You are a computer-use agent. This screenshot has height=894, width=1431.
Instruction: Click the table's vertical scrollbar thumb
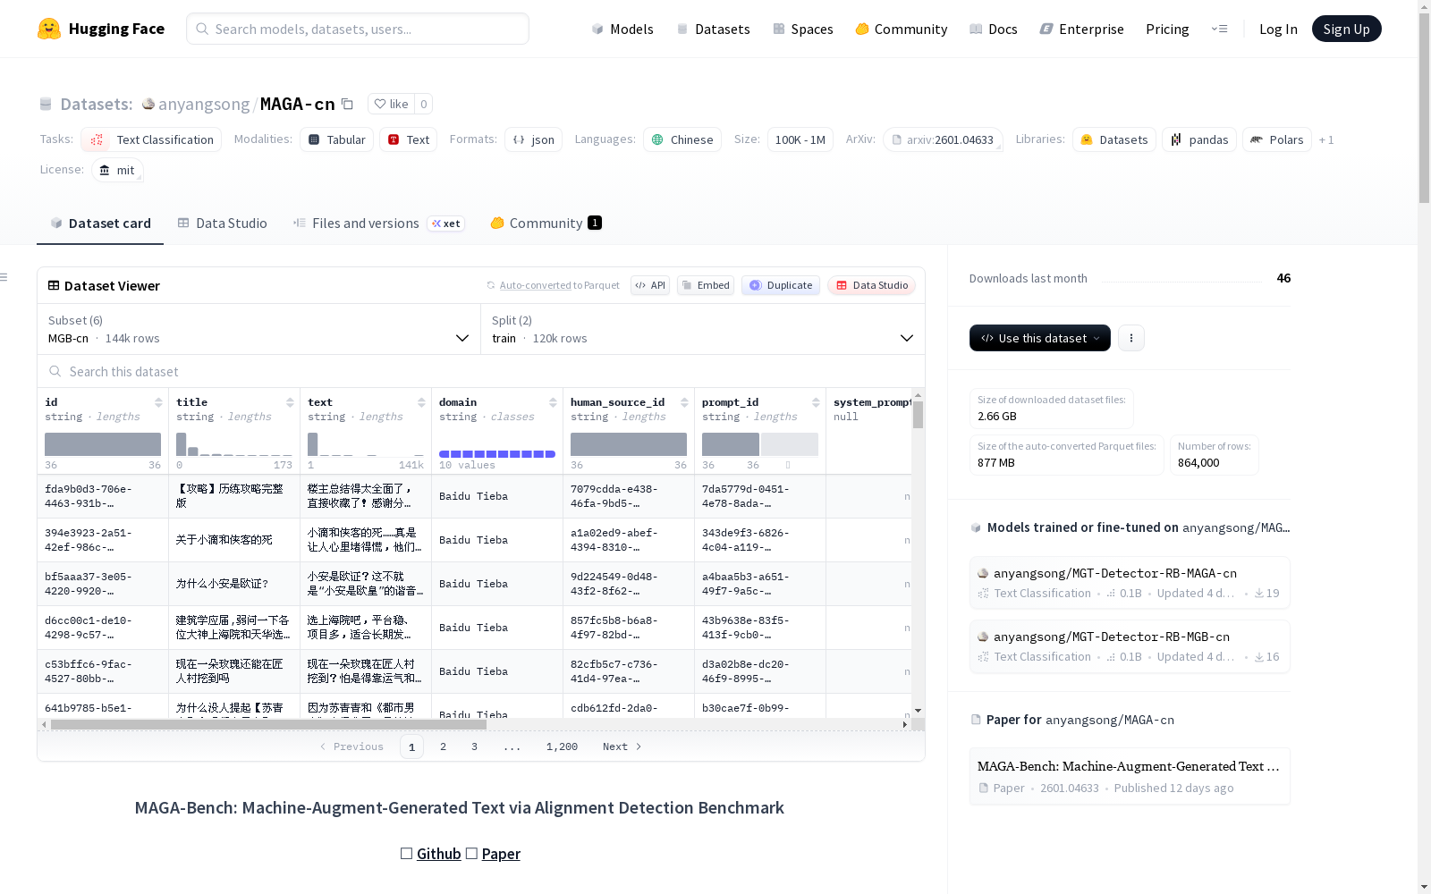pyautogui.click(x=918, y=415)
